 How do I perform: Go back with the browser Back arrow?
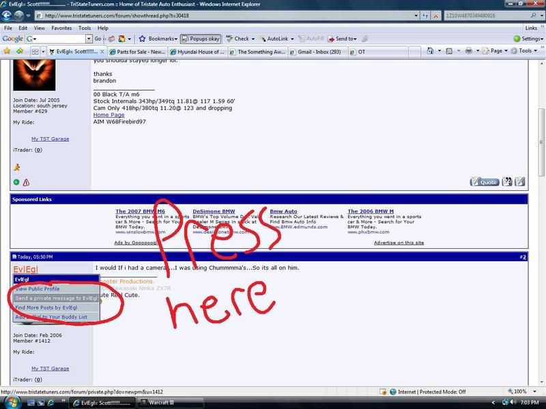[x=7, y=15]
